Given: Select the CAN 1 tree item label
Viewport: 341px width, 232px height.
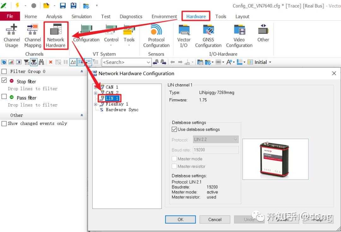Looking at the screenshot, I should tap(112, 87).
